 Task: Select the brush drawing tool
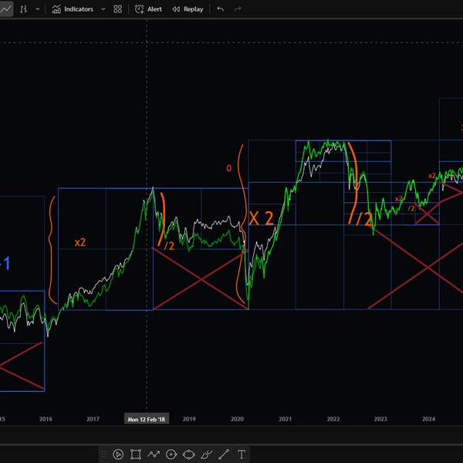207,455
